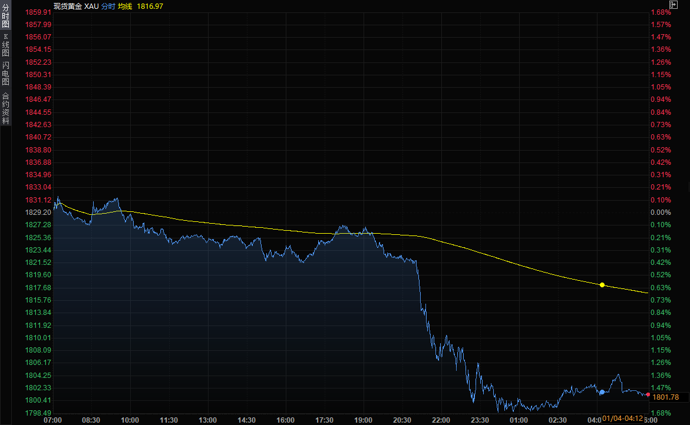Click the yellow 均线 legend label
The width and height of the screenshot is (690, 425).
pos(125,6)
